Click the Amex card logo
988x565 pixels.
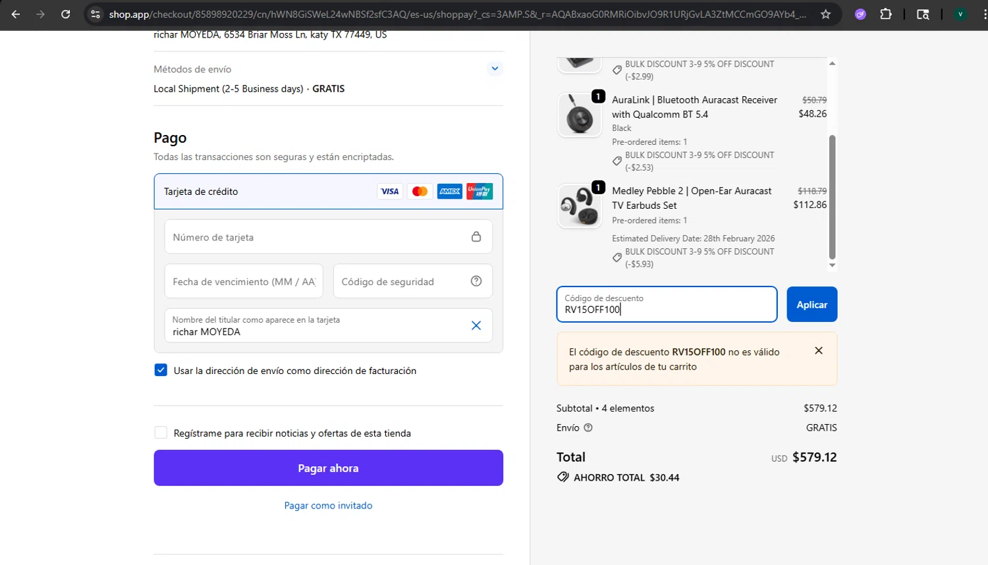click(x=450, y=192)
